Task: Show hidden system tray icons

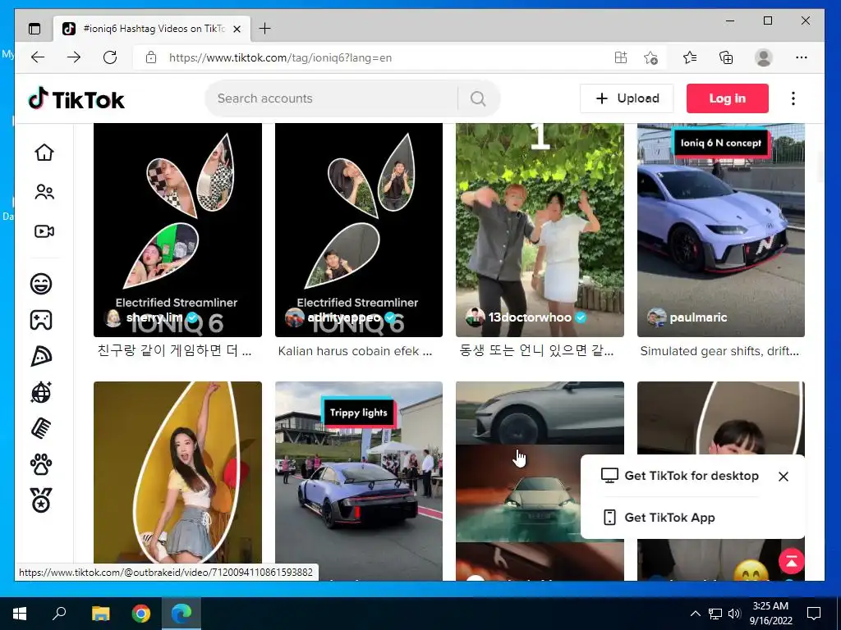Action: [x=695, y=614]
